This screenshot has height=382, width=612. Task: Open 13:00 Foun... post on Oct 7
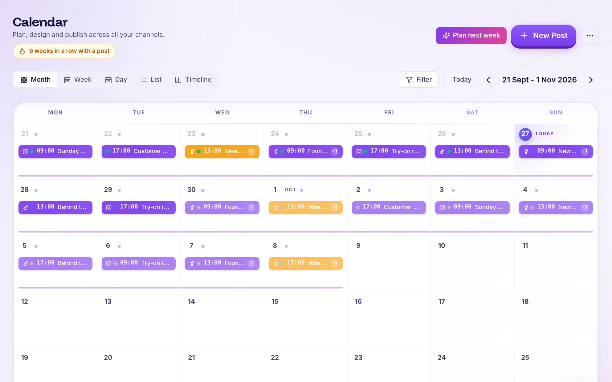coord(222,263)
